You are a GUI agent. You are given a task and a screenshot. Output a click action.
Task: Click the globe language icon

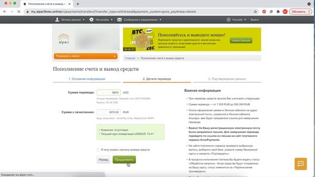[x=228, y=20]
